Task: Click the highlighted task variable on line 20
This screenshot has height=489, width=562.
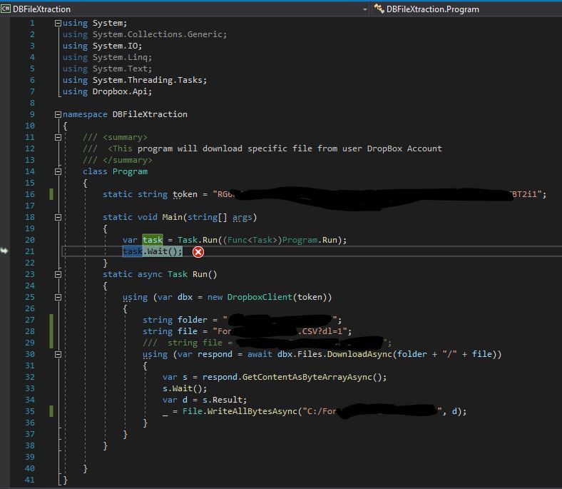Action: pos(153,240)
